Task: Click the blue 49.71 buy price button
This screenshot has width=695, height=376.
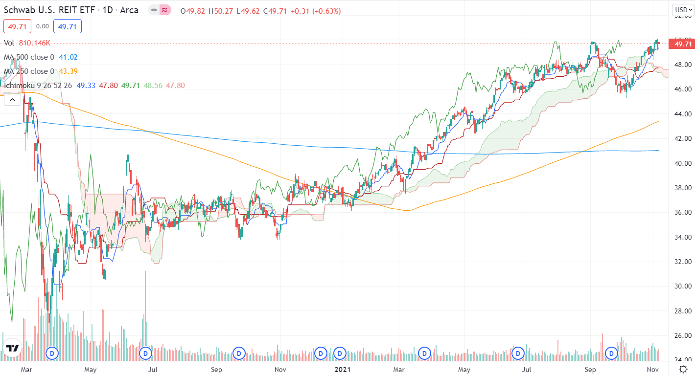Action: point(68,26)
